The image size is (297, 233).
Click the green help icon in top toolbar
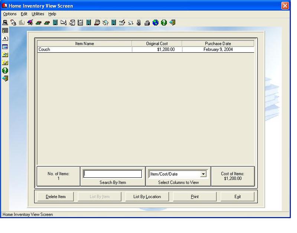click(x=164, y=23)
